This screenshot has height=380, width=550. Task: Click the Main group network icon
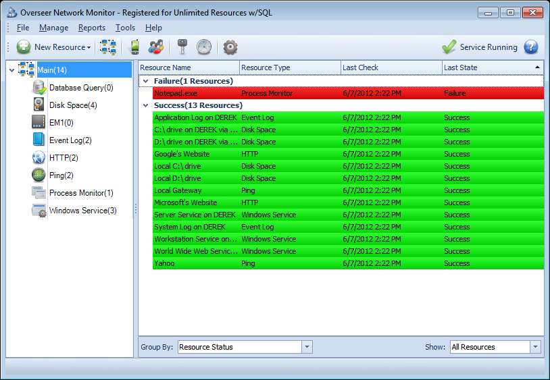(26, 70)
